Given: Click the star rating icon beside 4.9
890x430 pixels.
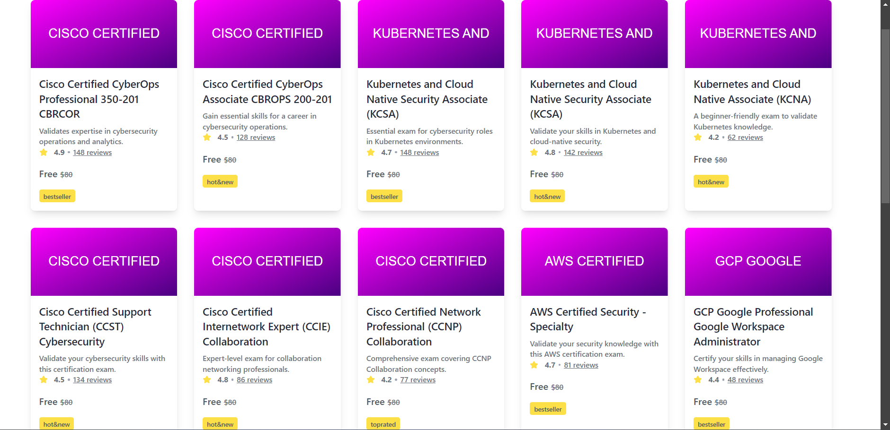Looking at the screenshot, I should tap(44, 152).
